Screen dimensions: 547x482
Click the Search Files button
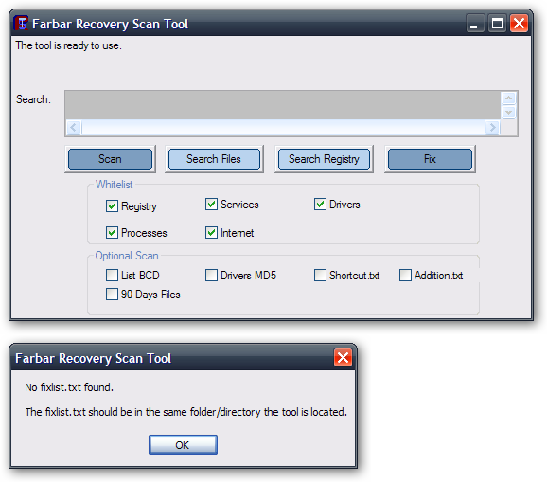pos(214,159)
